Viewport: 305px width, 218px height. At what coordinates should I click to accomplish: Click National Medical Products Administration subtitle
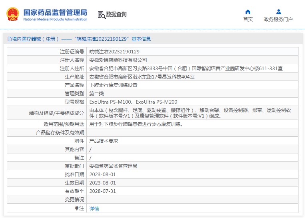point(55,19)
